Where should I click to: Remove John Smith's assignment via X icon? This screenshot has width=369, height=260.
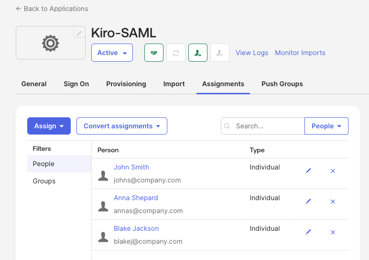(x=333, y=171)
